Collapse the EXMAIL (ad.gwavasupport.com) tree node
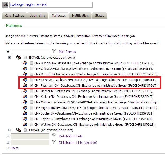 click(x=10, y=58)
